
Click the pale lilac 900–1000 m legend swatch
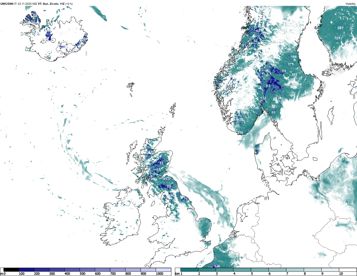(148, 270)
